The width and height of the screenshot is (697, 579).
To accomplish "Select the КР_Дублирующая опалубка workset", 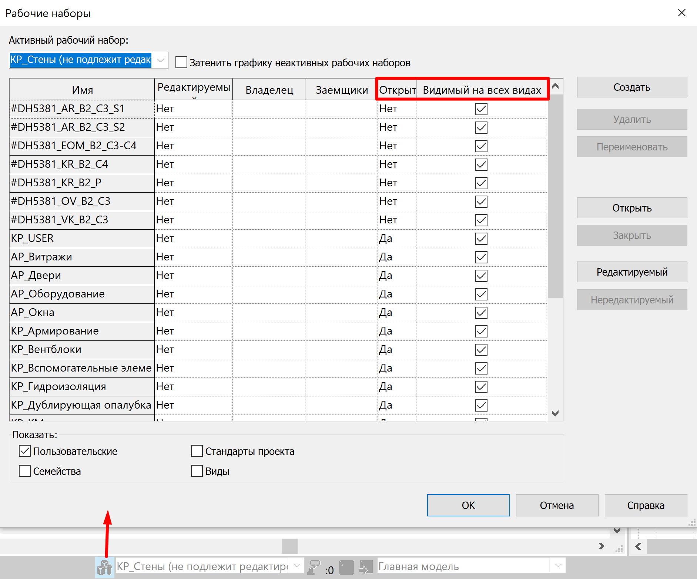I will (82, 405).
